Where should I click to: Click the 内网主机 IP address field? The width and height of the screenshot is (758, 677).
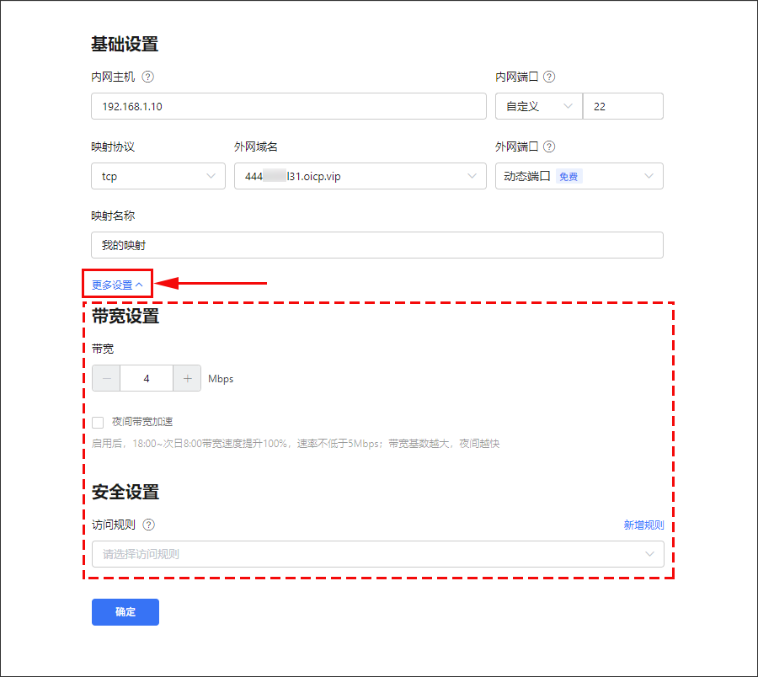click(288, 106)
